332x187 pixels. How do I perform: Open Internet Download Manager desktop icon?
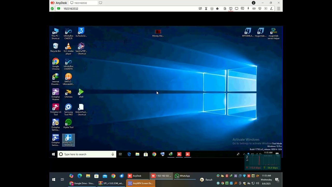[x=56, y=79]
